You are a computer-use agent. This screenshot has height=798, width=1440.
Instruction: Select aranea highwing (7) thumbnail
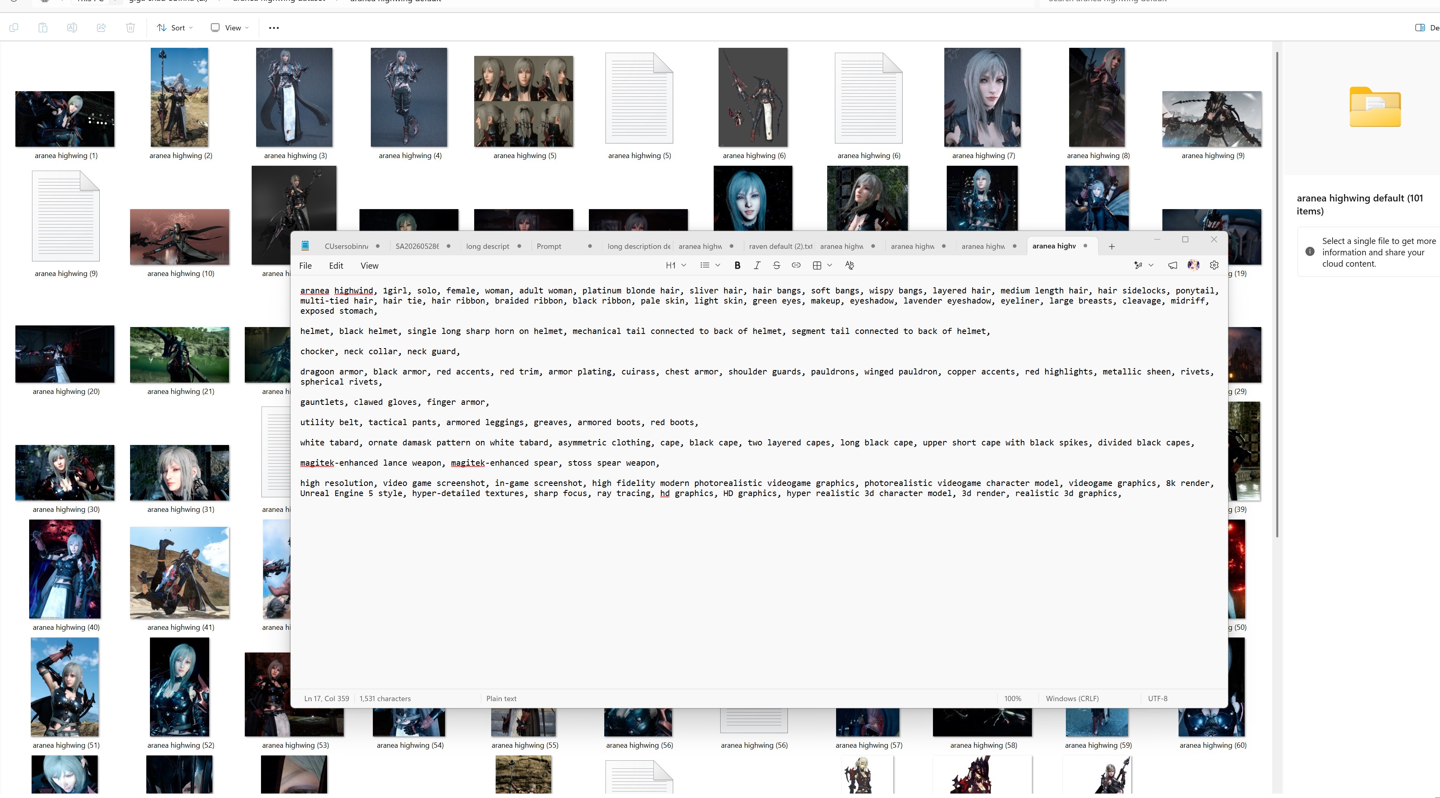coord(982,97)
